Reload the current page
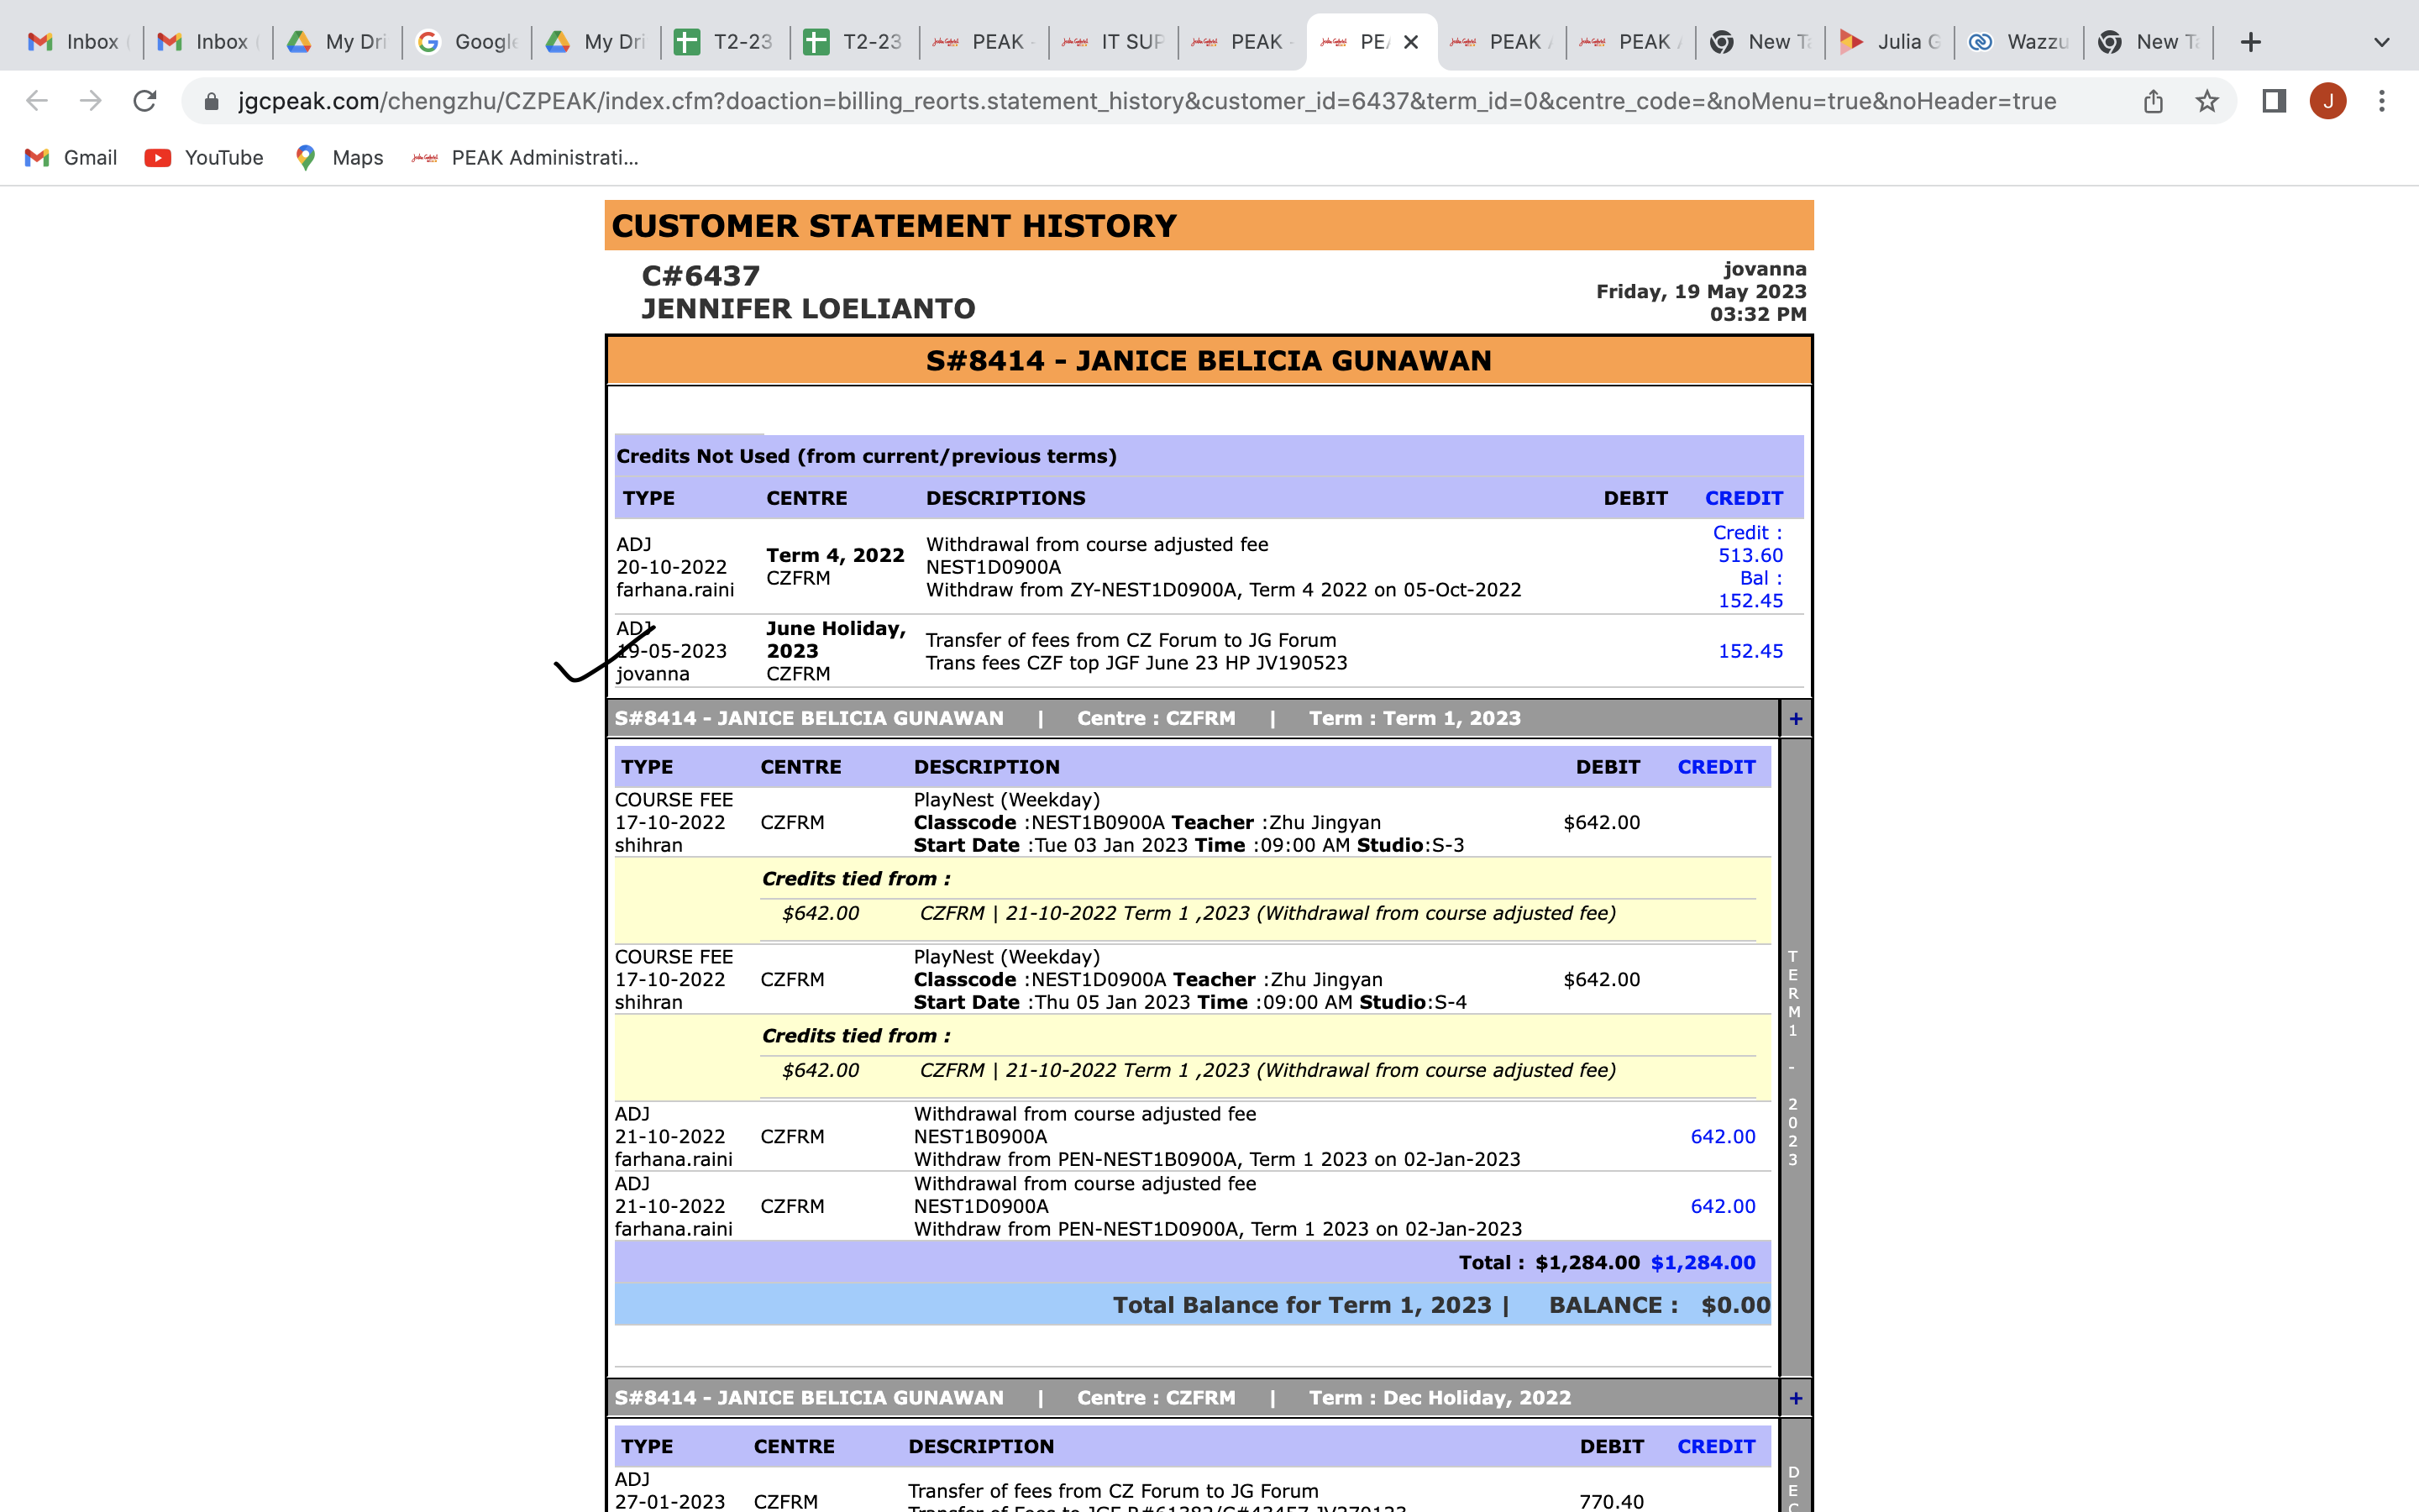The width and height of the screenshot is (2419, 1512). (x=145, y=101)
